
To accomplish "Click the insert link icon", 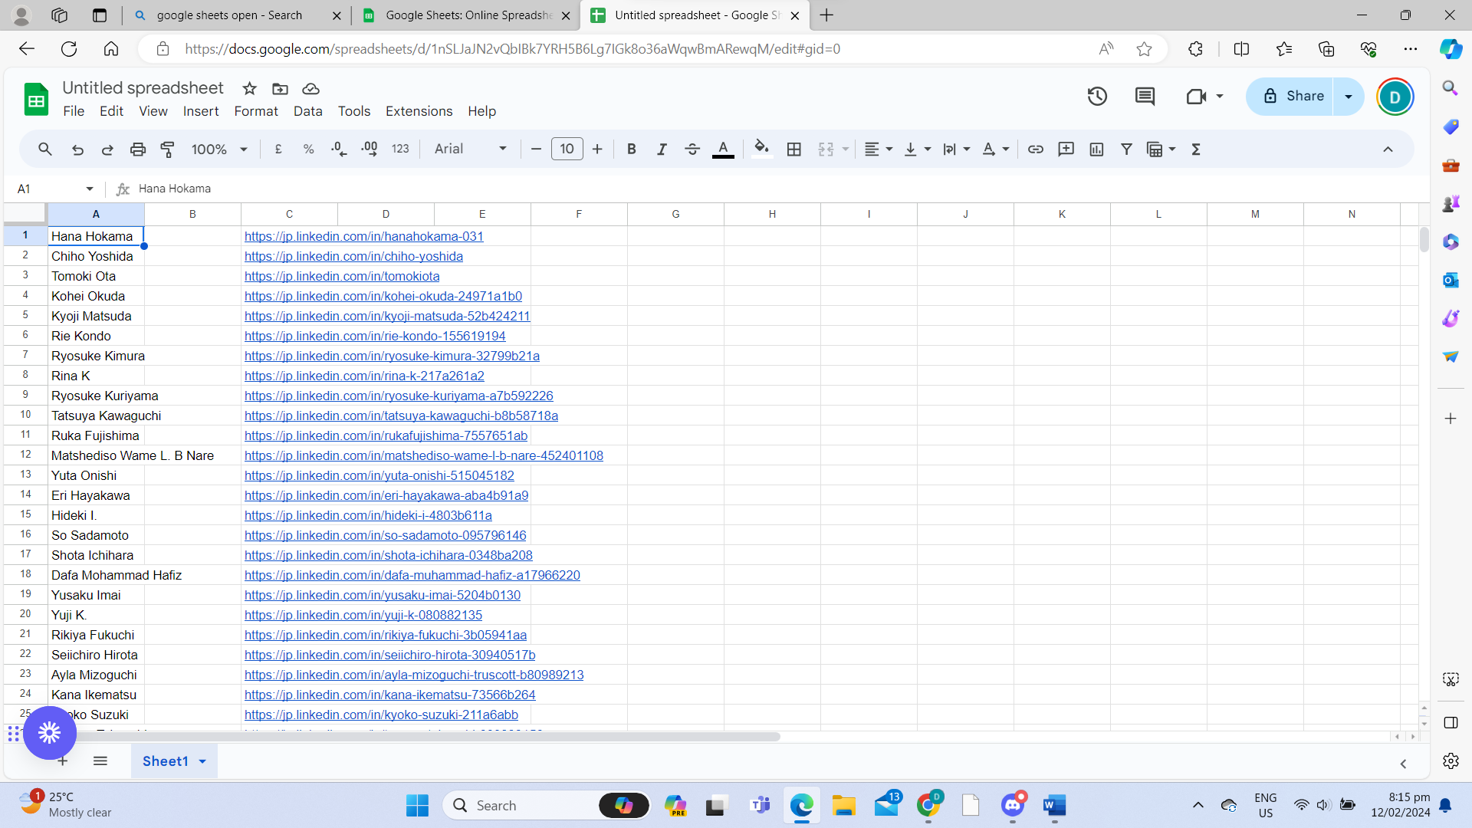I will pos(1035,149).
